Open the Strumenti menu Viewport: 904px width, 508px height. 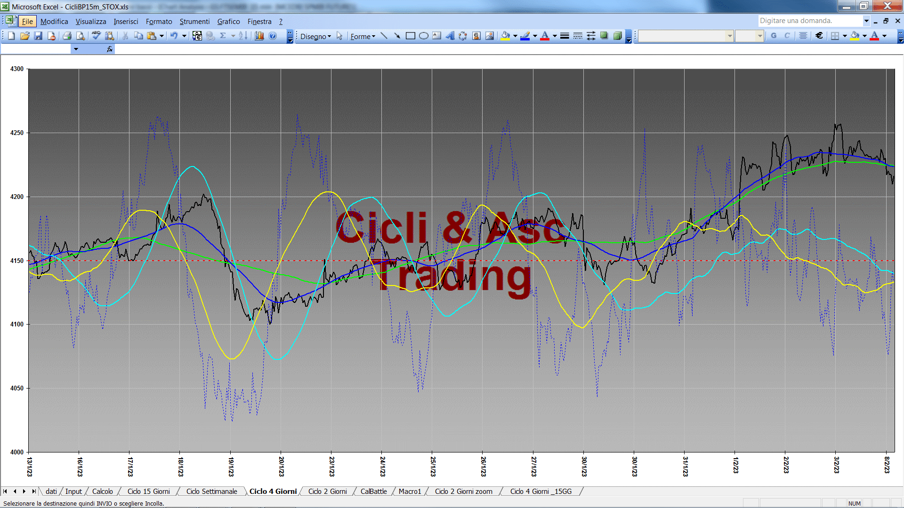click(x=194, y=21)
